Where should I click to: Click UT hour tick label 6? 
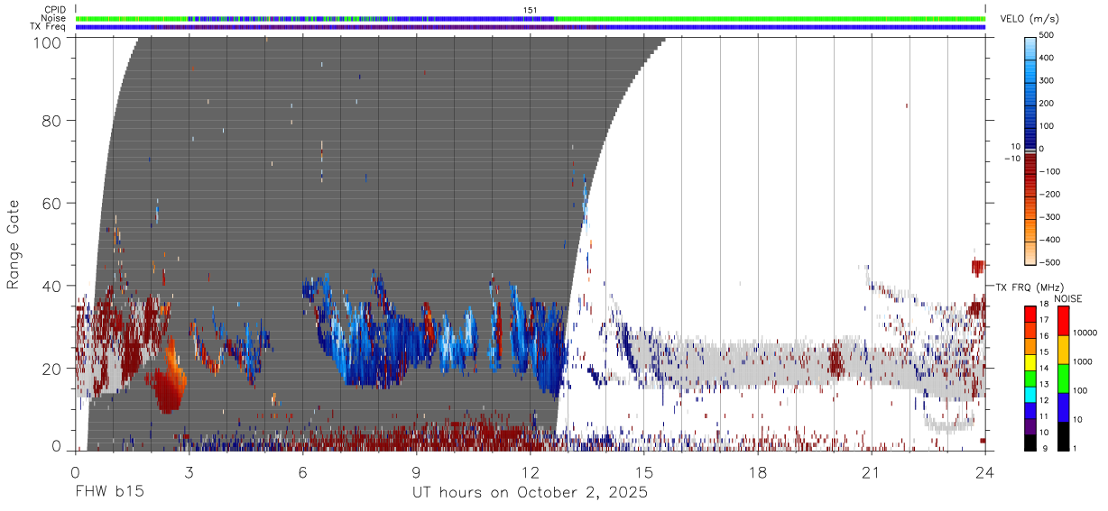coord(303,472)
